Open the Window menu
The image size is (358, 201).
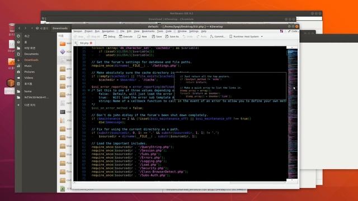(182, 31)
